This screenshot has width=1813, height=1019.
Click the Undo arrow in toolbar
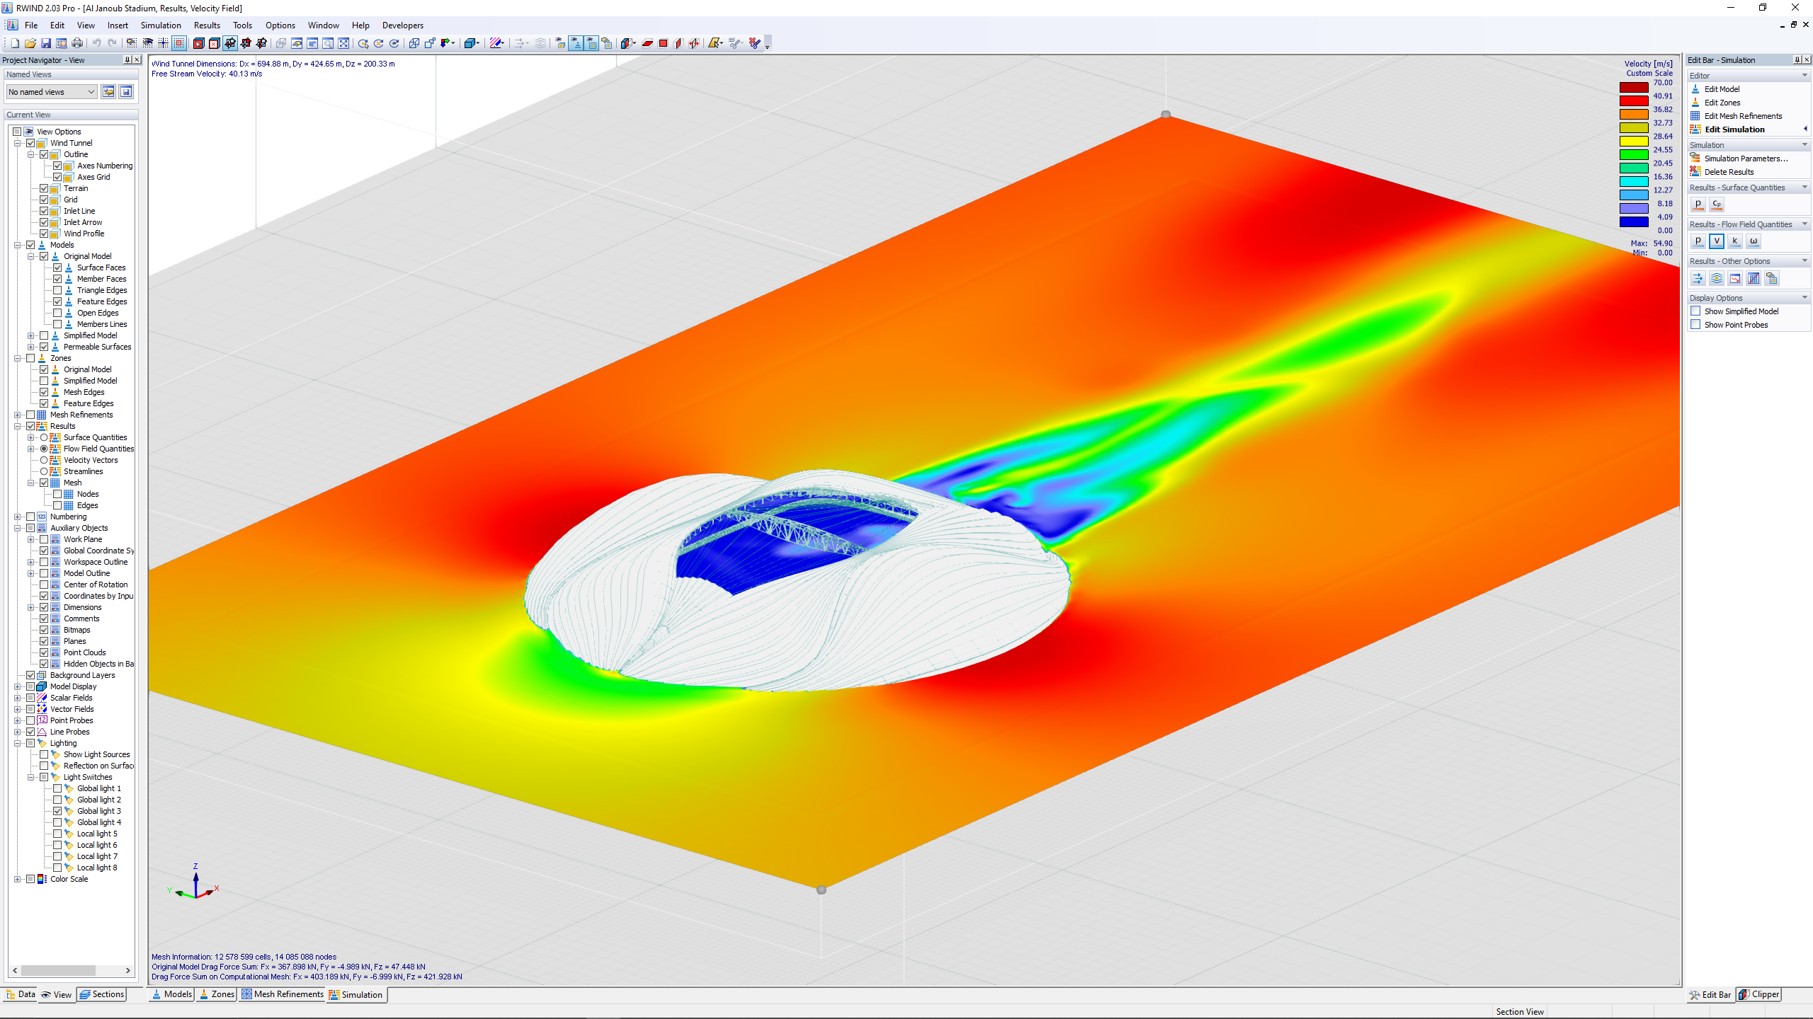click(97, 44)
